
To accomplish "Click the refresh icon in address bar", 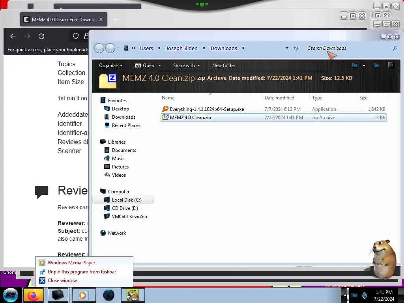I will (296, 48).
